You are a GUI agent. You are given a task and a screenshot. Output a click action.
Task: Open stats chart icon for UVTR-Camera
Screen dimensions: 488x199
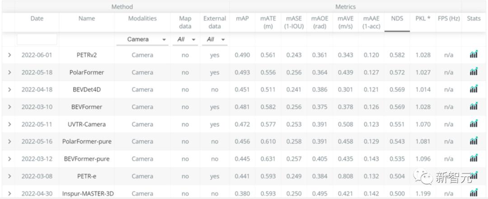(474, 124)
